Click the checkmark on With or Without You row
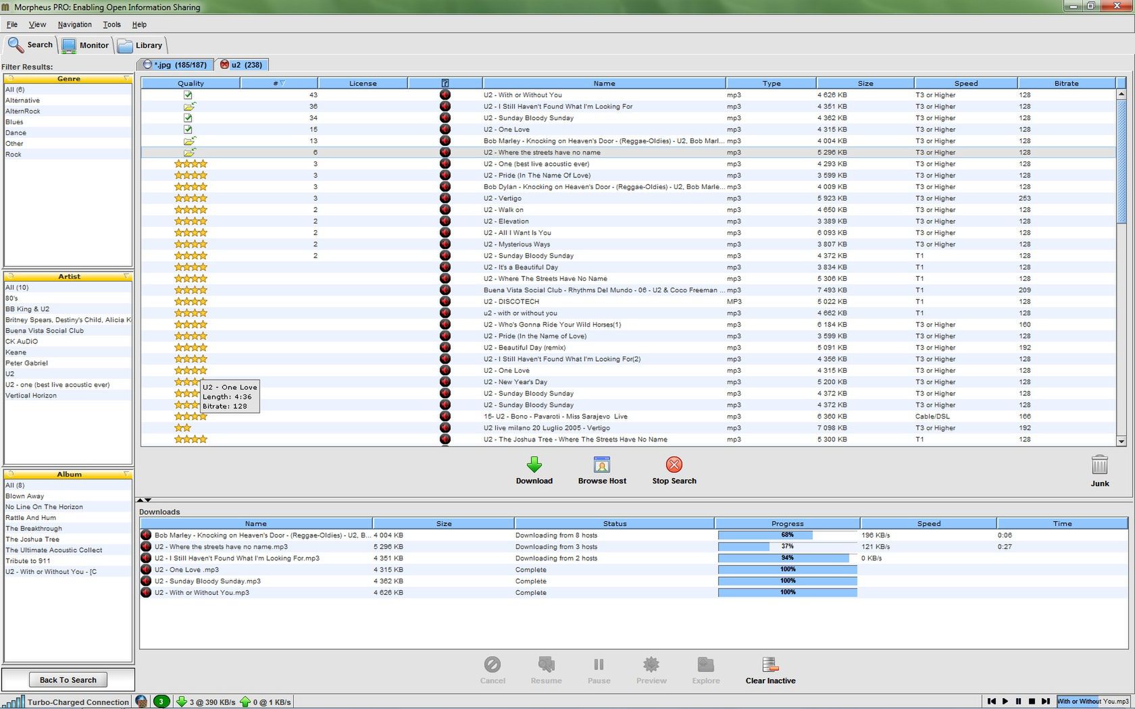 (188, 95)
